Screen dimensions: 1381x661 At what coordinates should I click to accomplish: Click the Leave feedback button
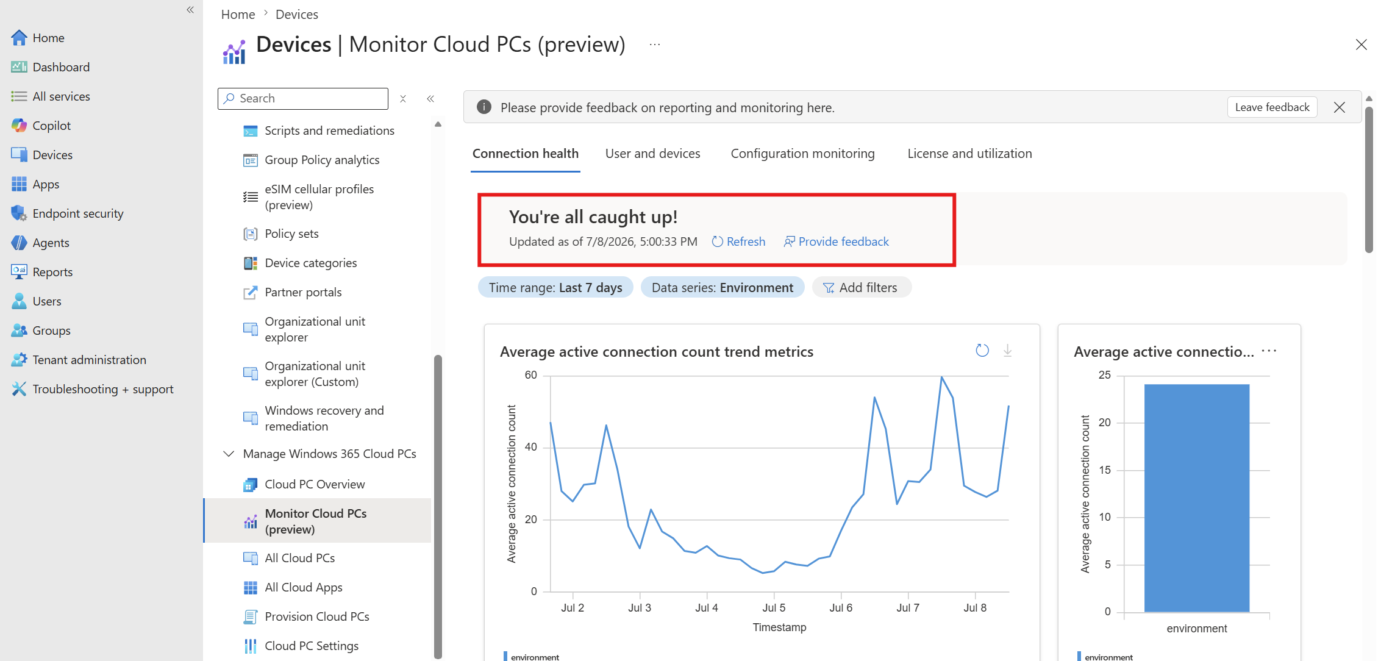tap(1272, 107)
